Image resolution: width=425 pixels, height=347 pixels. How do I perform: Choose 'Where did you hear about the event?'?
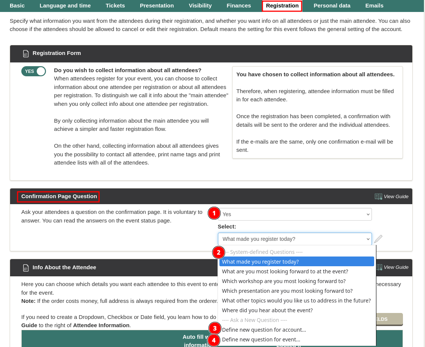point(267,310)
